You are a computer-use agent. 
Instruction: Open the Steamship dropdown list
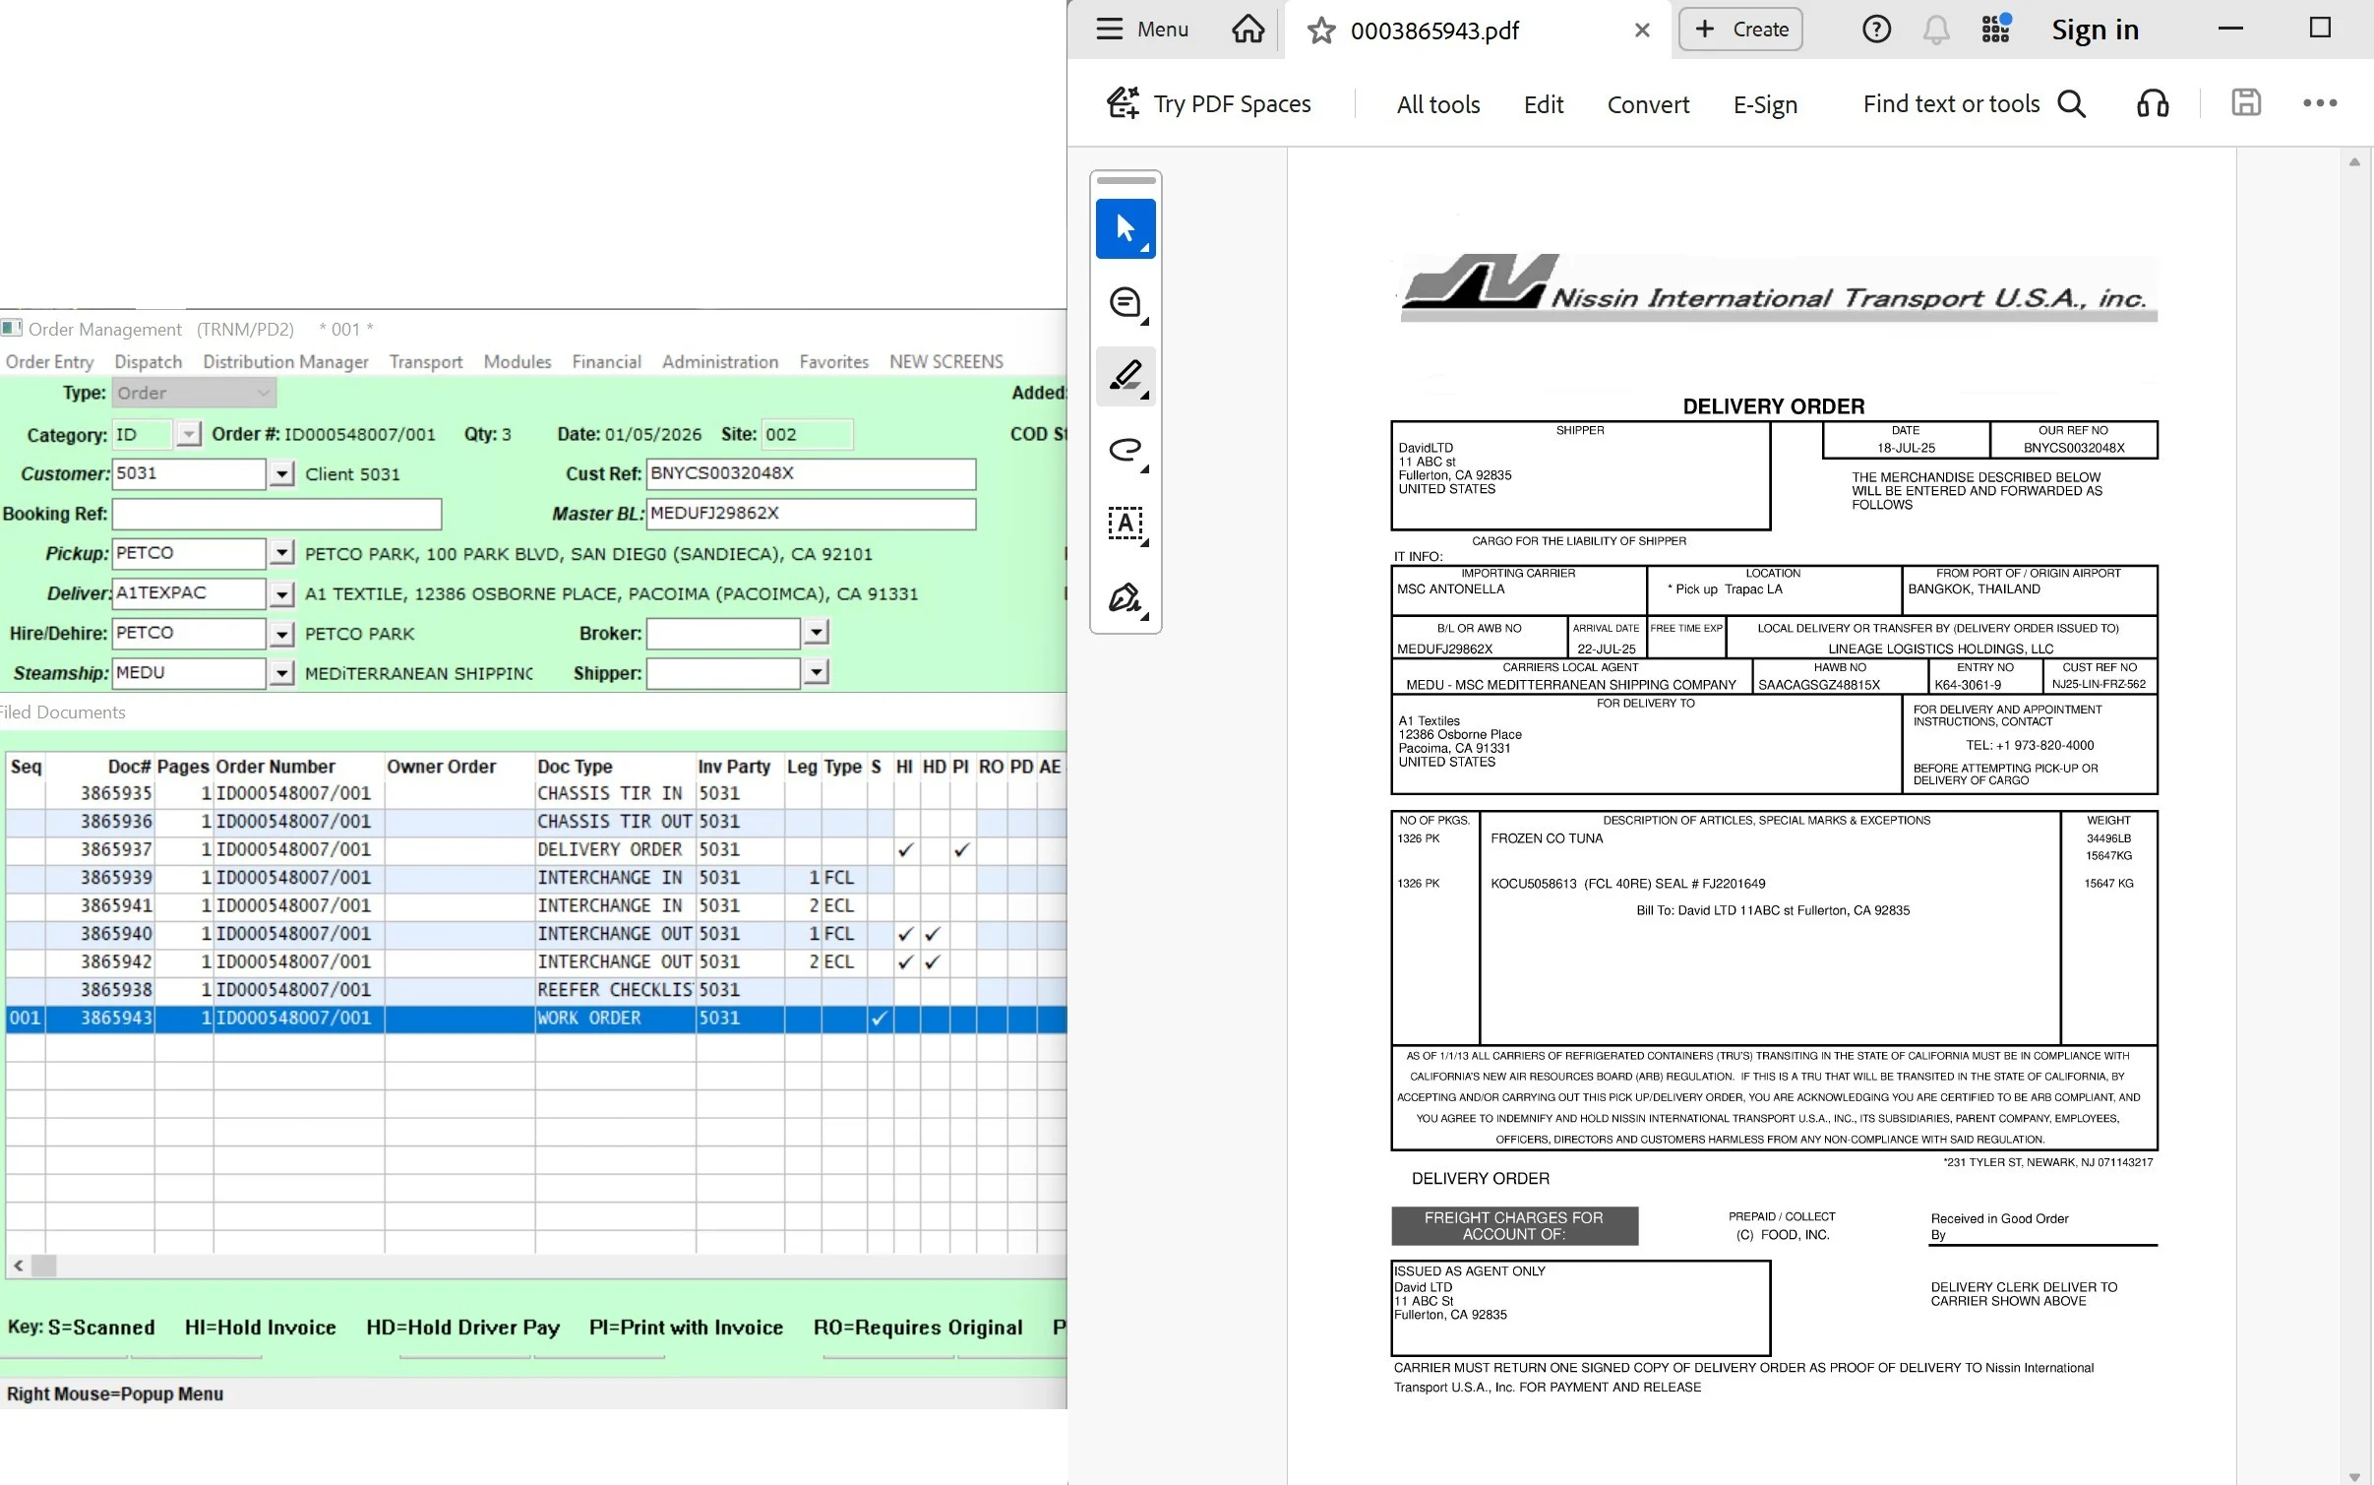[282, 673]
